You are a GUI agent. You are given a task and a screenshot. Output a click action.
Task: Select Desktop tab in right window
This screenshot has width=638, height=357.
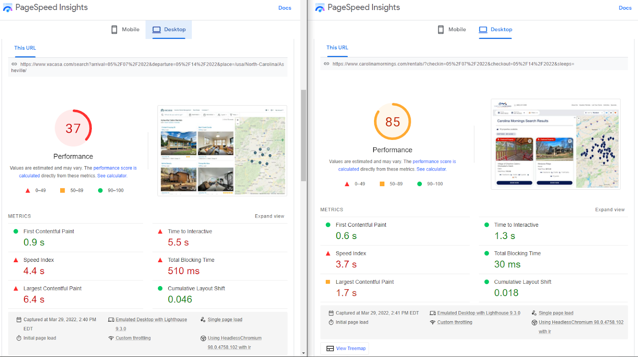(495, 29)
